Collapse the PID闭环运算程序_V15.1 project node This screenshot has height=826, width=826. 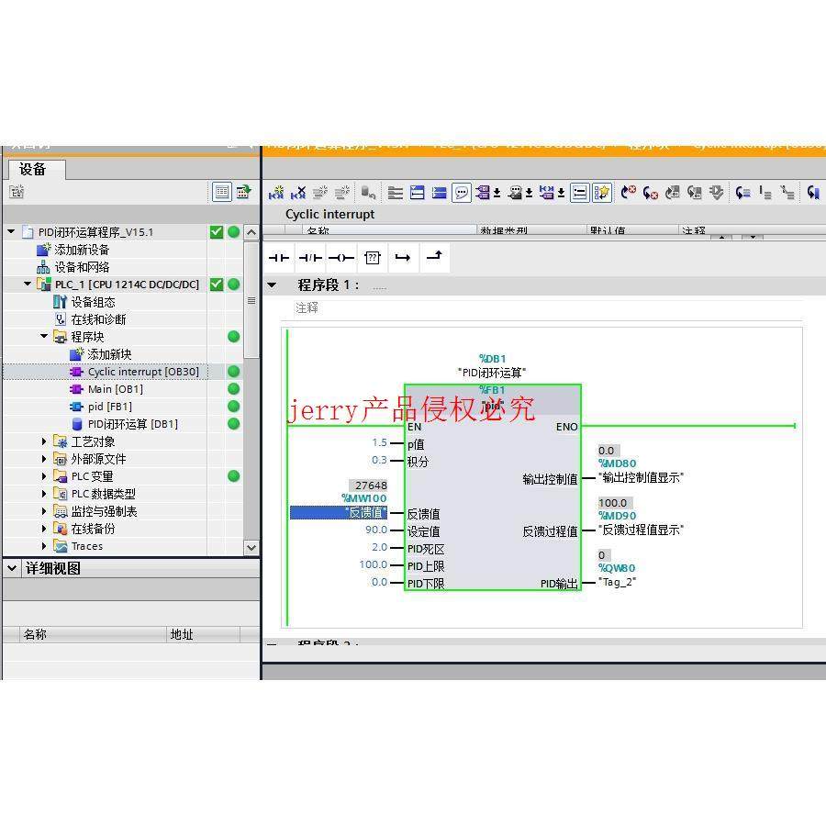(11, 232)
